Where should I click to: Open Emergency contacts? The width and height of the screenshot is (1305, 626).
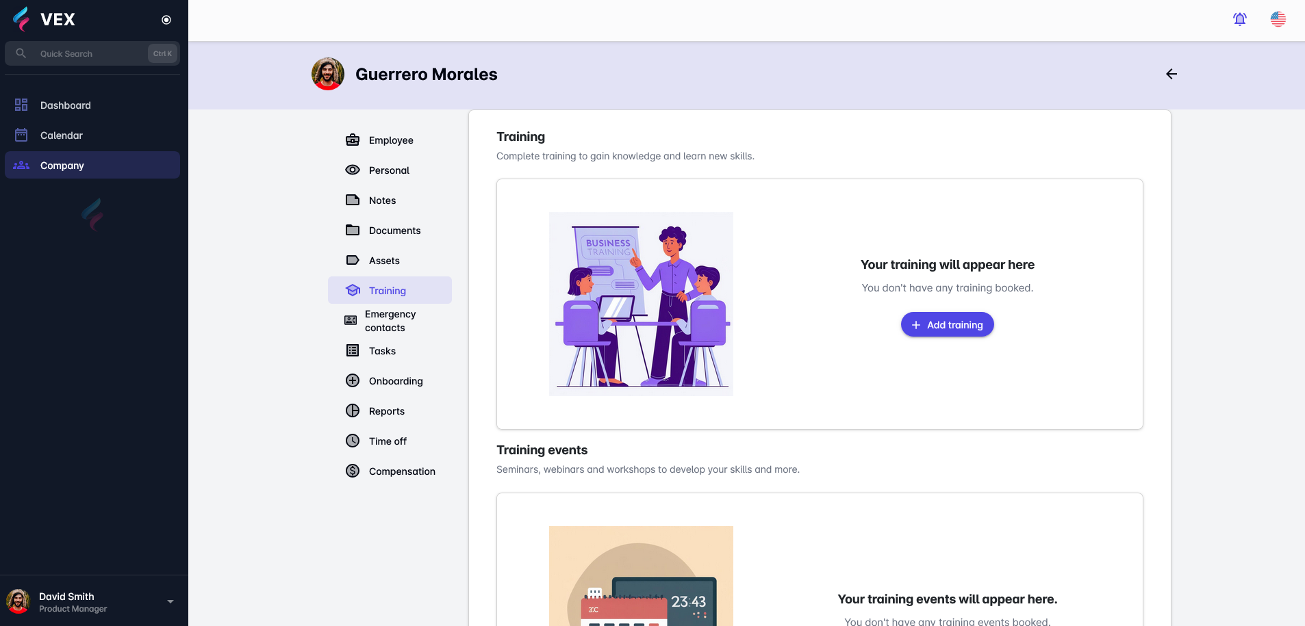390,320
